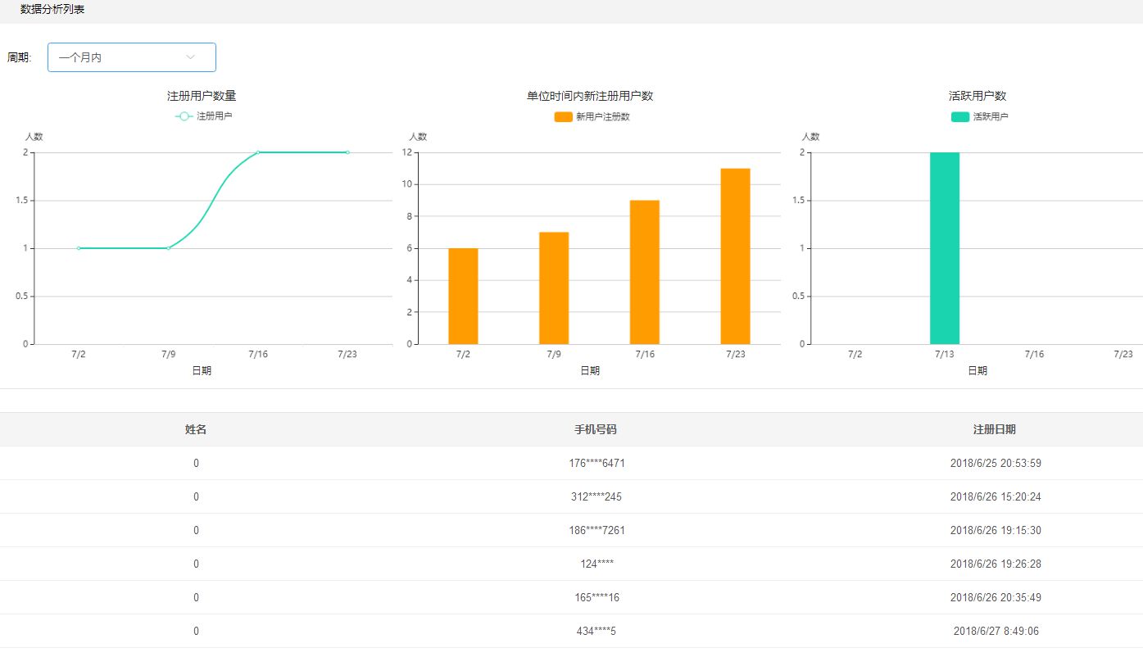The height and width of the screenshot is (657, 1143).
Task: Toggle the green 活跃用户 legend swatch
Action: pos(959,117)
